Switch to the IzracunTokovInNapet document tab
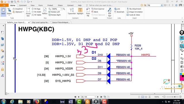 pos(61,23)
